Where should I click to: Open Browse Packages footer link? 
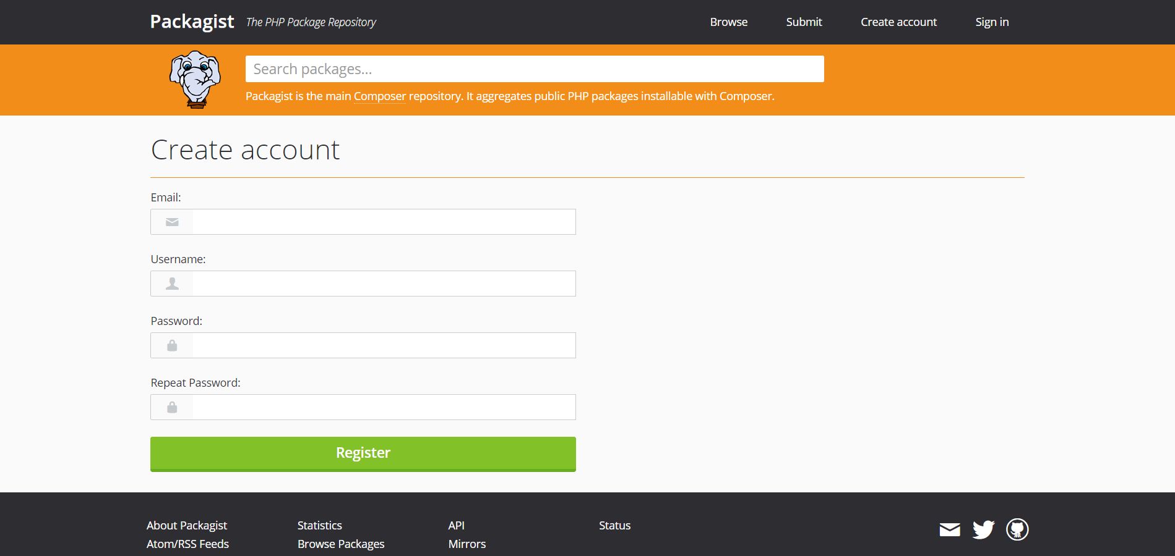(341, 544)
